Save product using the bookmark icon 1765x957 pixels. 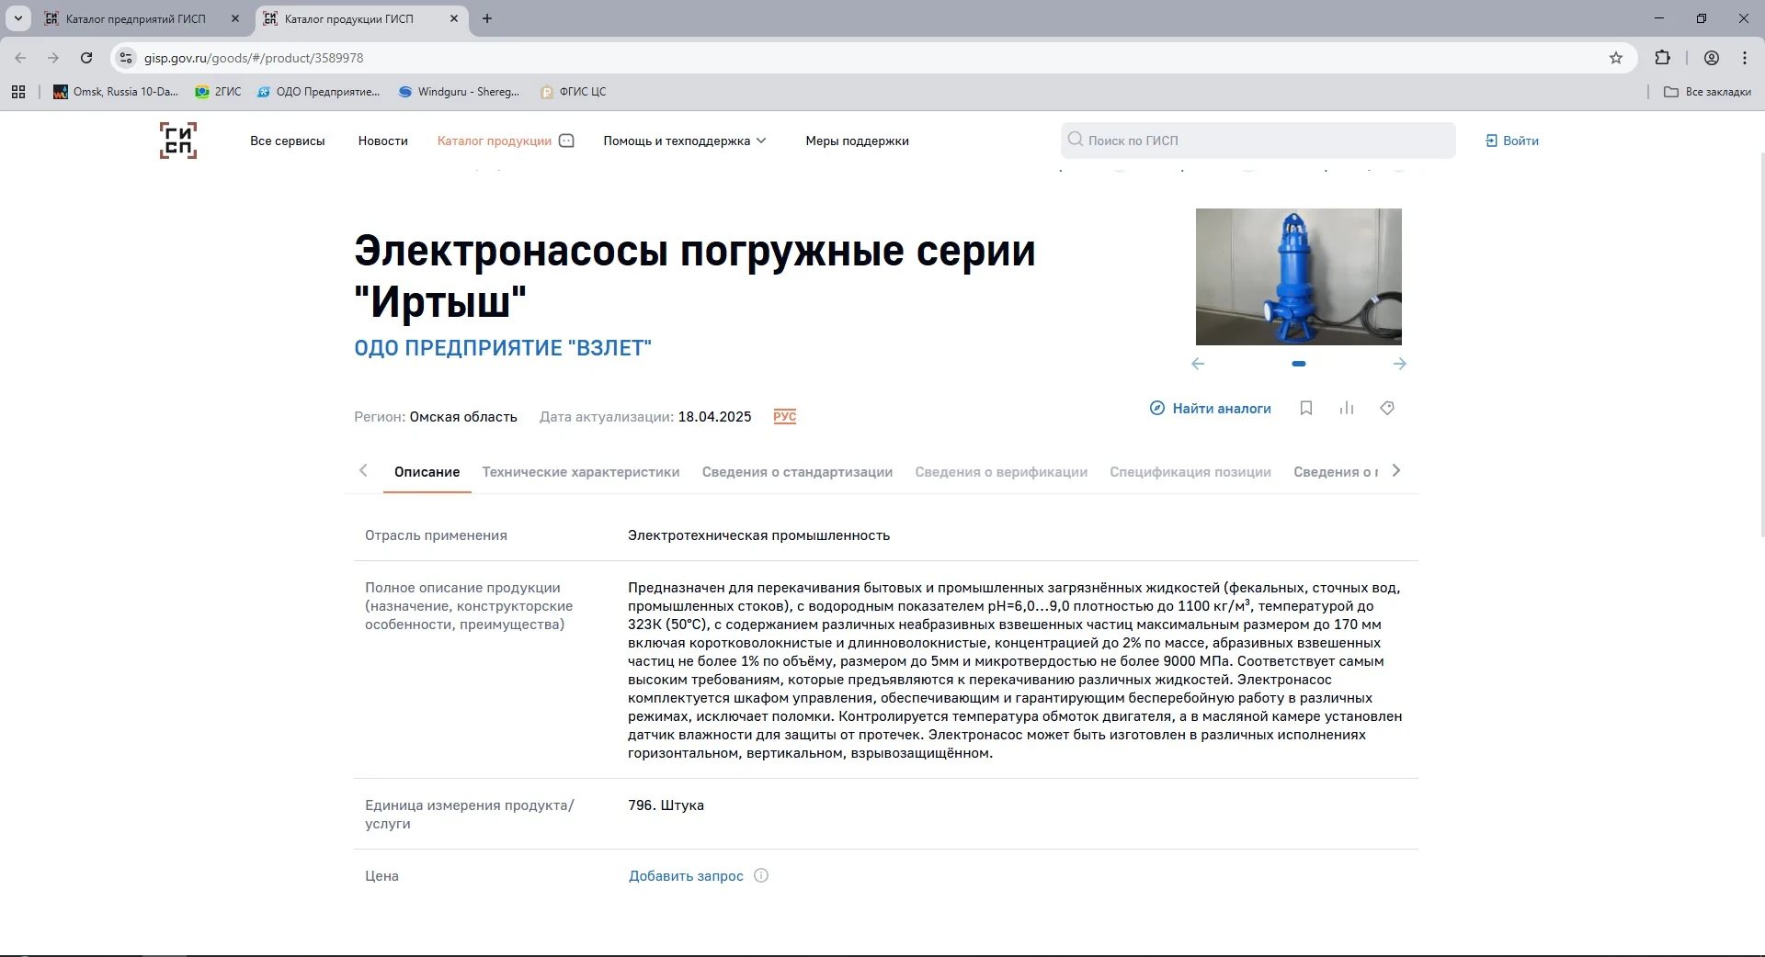(x=1306, y=408)
